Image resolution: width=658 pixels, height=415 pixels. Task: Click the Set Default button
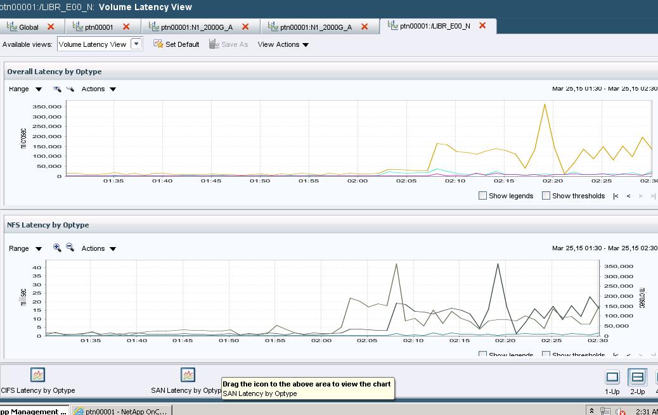pos(177,44)
